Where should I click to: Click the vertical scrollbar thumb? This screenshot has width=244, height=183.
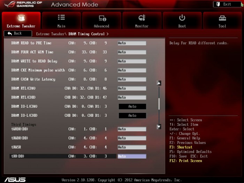pos(159,104)
